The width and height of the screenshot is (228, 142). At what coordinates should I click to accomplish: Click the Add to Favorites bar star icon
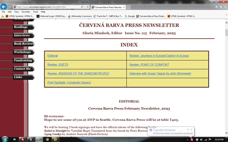click(3, 16)
